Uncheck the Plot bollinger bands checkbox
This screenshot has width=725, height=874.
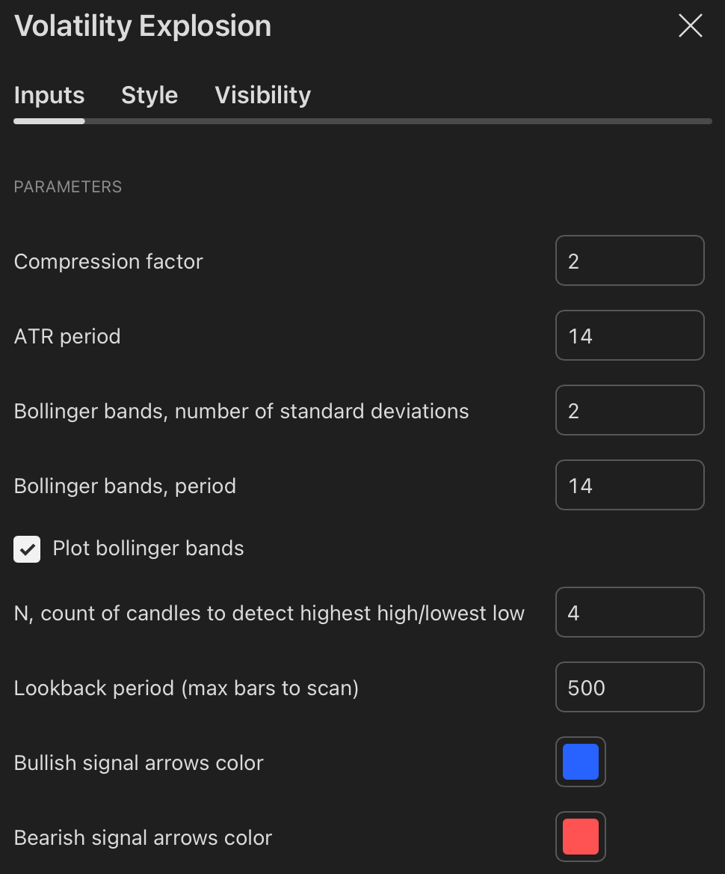click(27, 549)
